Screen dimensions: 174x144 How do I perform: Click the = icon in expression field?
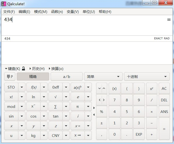point(169,20)
